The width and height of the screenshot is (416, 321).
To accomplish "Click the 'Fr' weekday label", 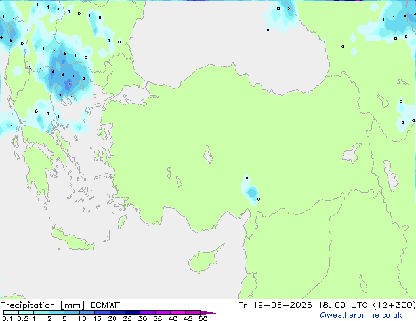I will [x=242, y=305].
